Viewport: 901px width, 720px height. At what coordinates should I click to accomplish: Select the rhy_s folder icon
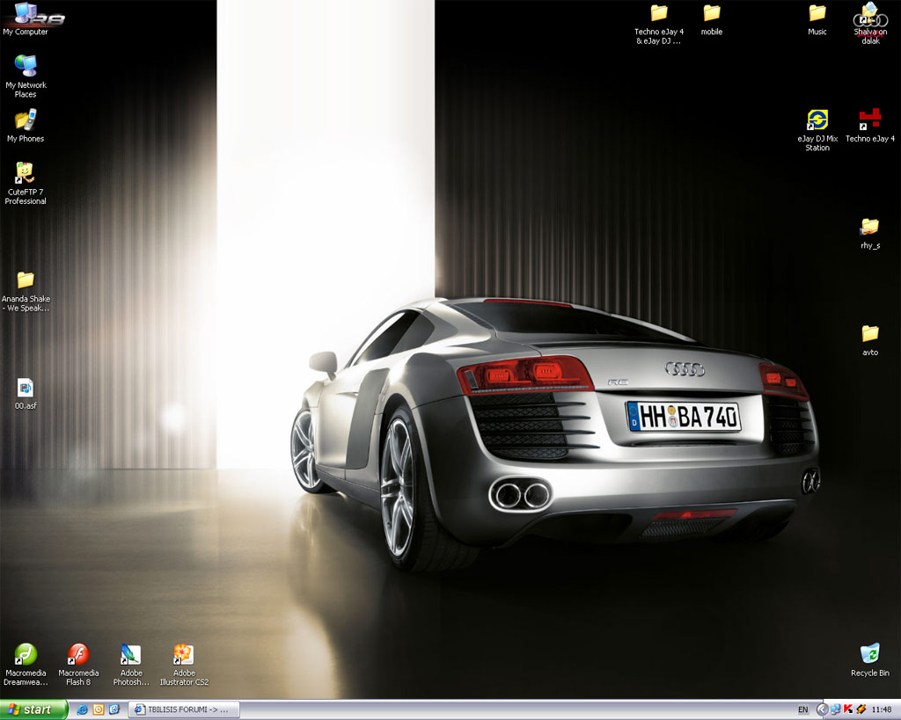870,234
